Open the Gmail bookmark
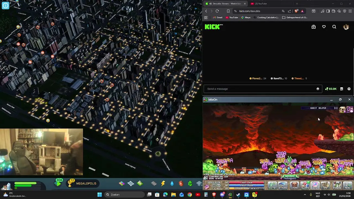 point(217,17)
